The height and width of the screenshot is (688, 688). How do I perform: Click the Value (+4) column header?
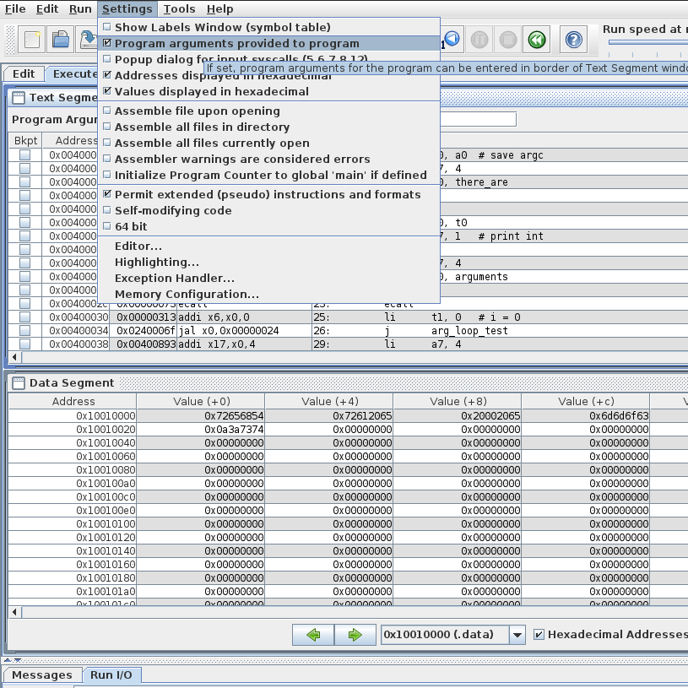pos(329,401)
